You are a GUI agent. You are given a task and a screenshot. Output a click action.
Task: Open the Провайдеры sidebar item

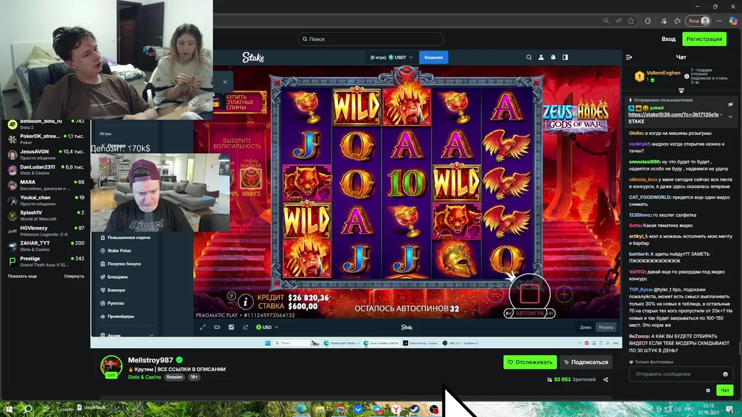click(121, 316)
